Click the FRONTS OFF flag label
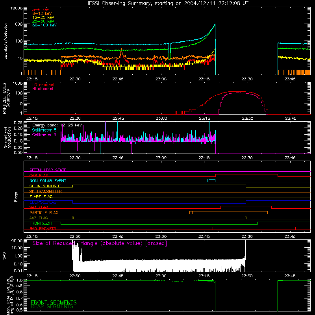Image resolution: width=315 pixels, height=315 pixels. (41, 223)
